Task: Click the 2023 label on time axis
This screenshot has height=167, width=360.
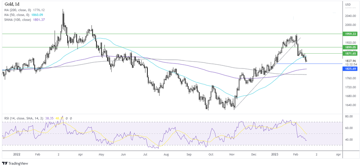Action: (x=276, y=155)
